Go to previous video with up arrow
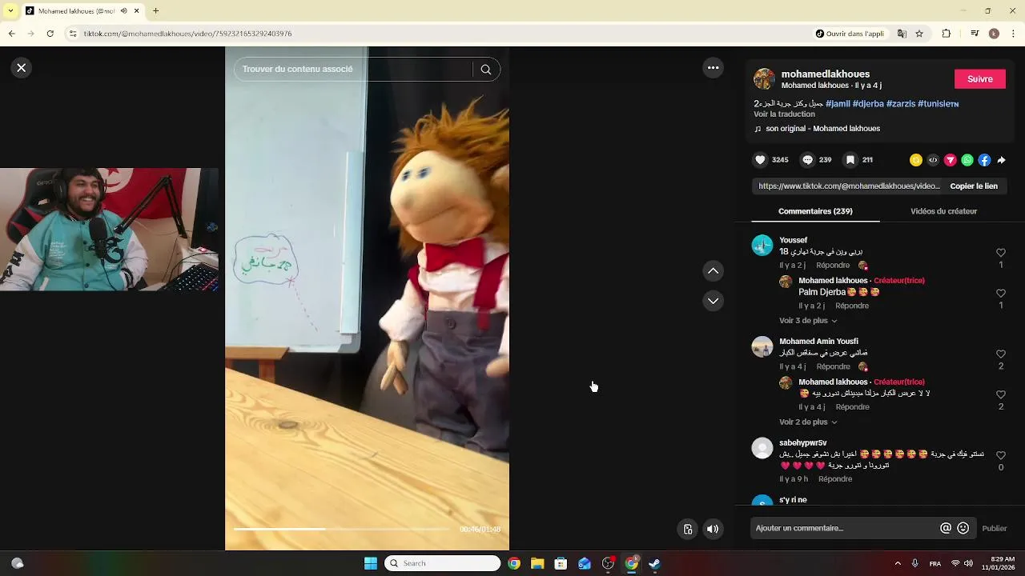 coord(713,271)
